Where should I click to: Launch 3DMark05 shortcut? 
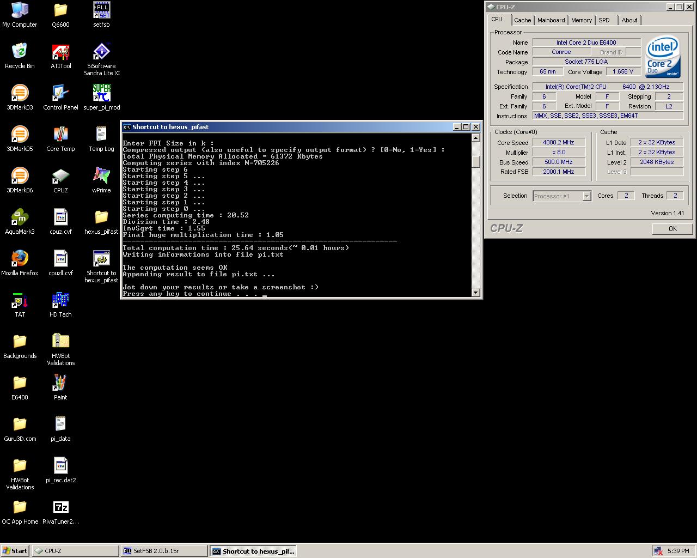click(20, 139)
